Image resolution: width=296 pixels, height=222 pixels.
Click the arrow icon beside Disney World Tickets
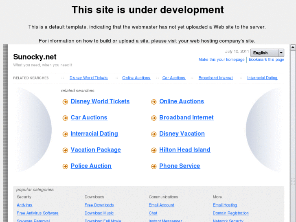pos(65,102)
